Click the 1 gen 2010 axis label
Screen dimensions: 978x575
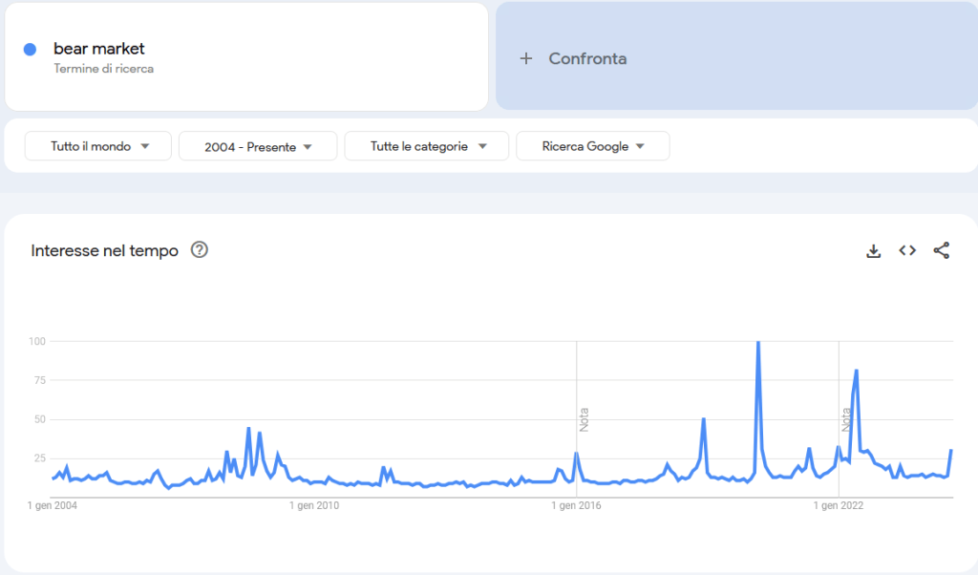[314, 505]
